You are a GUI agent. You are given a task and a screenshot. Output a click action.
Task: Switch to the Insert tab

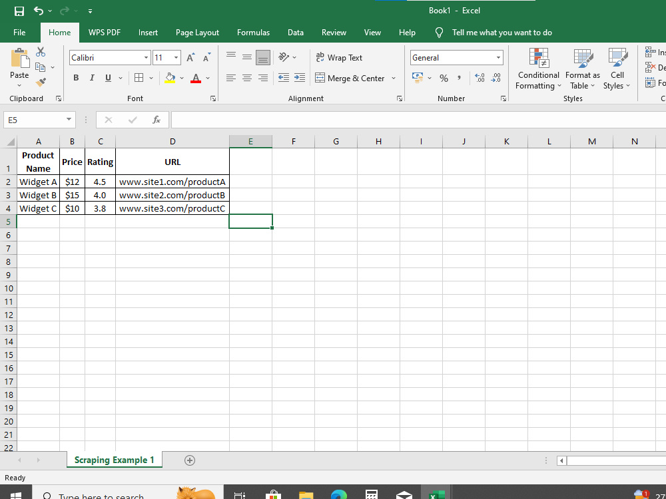coord(148,33)
